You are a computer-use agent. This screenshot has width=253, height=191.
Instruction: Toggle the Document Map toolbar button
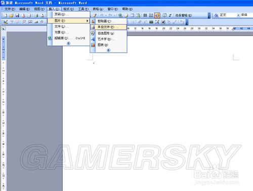click(164, 15)
